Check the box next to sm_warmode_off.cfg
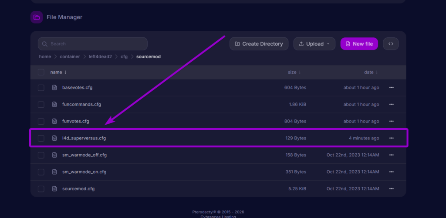 pos(41,155)
